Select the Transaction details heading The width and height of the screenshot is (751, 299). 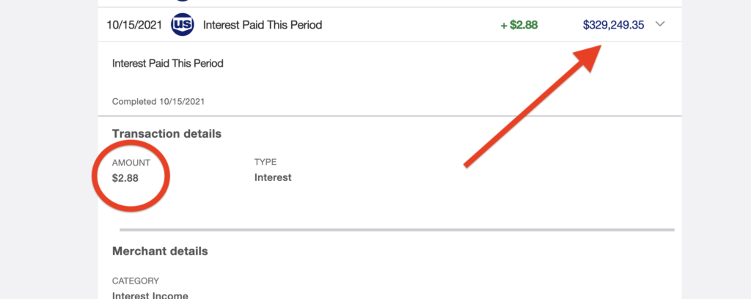(x=166, y=134)
